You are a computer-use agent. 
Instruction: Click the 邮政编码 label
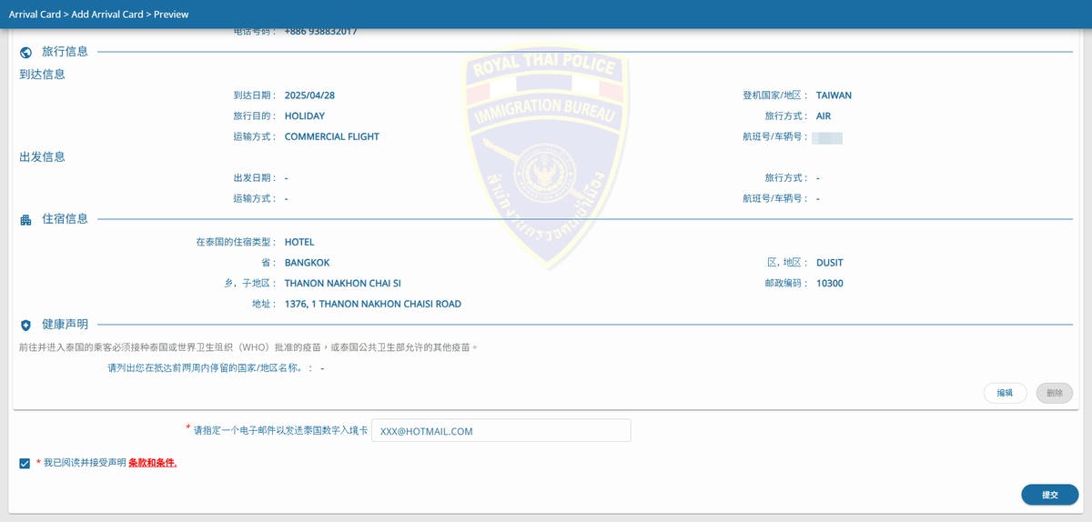tap(787, 284)
